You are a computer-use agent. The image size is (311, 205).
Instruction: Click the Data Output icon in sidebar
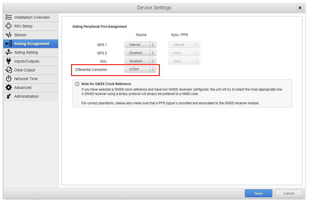[x=9, y=70]
